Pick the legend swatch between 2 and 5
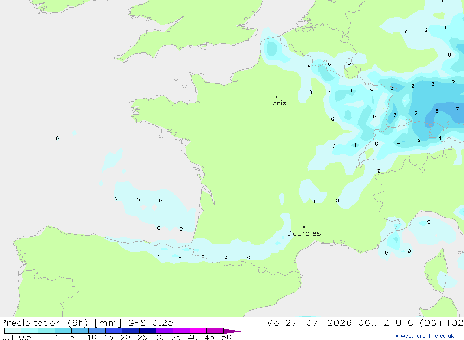 click(x=63, y=331)
